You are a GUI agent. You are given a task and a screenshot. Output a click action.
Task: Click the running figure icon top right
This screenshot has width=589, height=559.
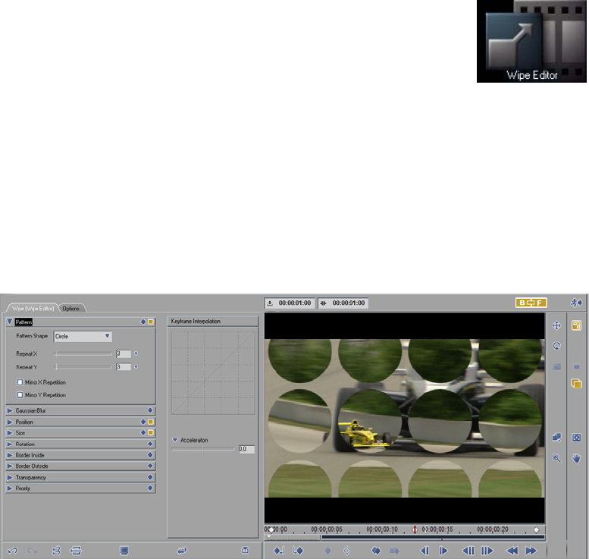pyautogui.click(x=576, y=303)
